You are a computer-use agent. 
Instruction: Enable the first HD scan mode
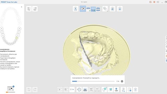pyautogui.click(x=91, y=90)
